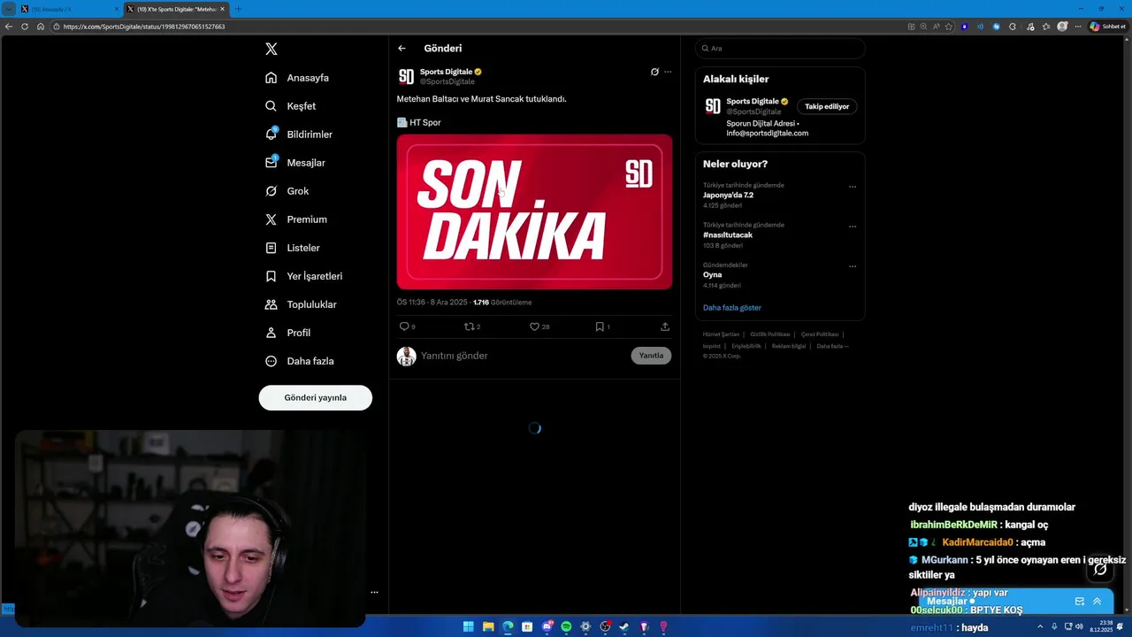Open the SON DAKIKA image
The width and height of the screenshot is (1132, 637).
click(534, 211)
